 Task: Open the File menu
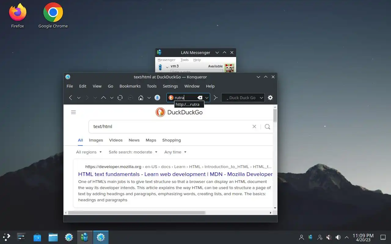pos(70,86)
